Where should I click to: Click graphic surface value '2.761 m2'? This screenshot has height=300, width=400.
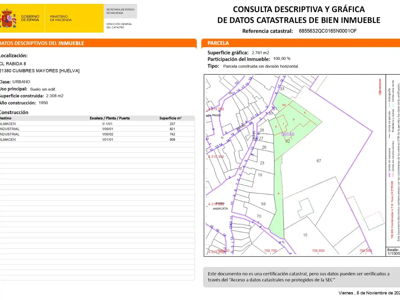click(x=260, y=53)
